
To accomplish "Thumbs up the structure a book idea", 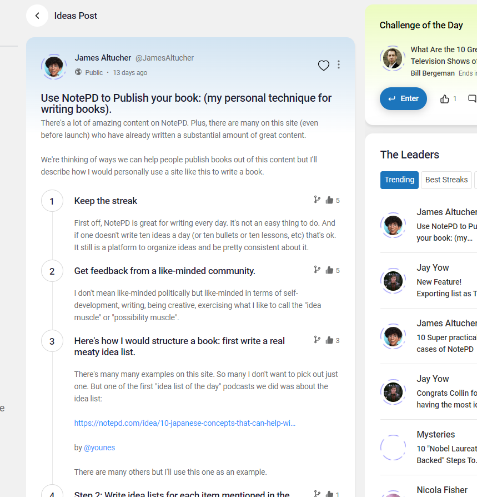I will click(329, 340).
